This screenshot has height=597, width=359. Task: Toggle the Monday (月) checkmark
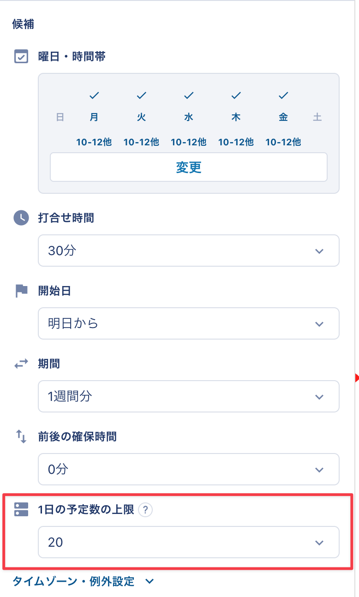click(x=94, y=96)
